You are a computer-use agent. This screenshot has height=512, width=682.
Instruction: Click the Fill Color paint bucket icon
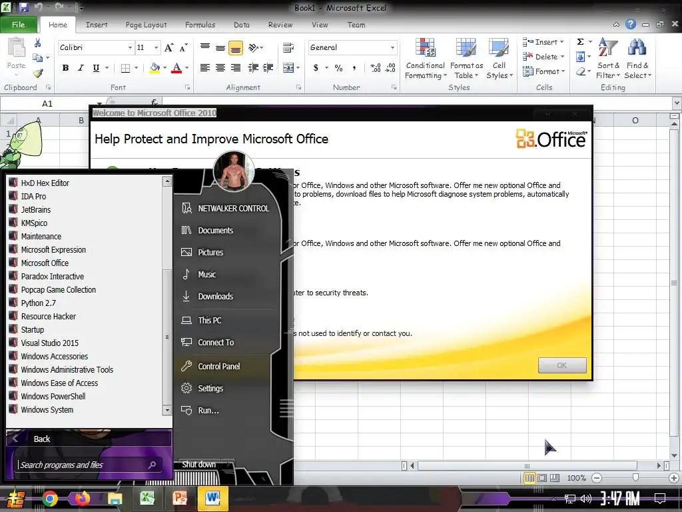point(155,67)
